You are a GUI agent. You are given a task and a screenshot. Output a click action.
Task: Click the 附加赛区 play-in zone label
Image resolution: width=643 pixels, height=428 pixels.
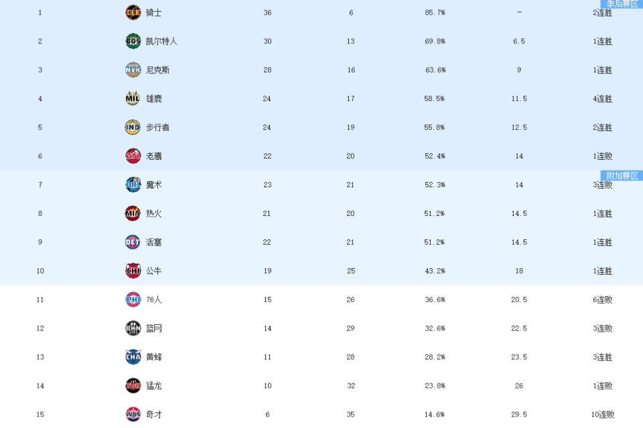[x=622, y=176]
